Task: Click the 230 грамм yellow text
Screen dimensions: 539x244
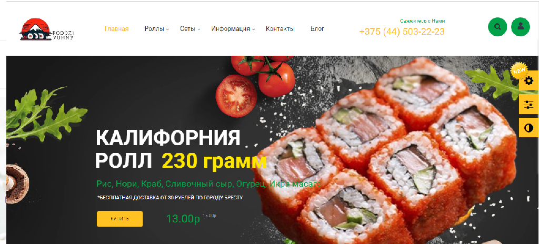Action: [214, 160]
